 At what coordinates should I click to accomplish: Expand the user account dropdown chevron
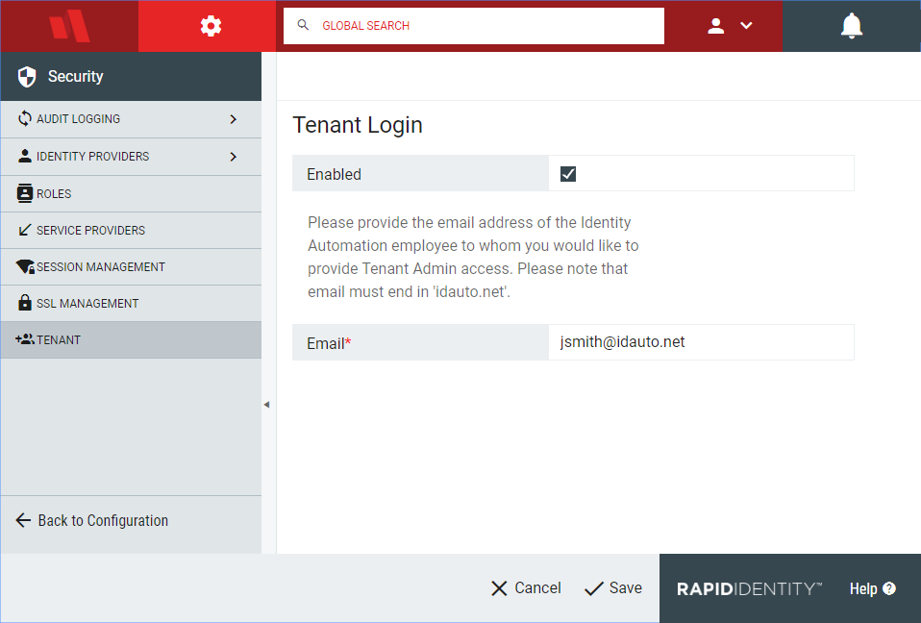746,25
